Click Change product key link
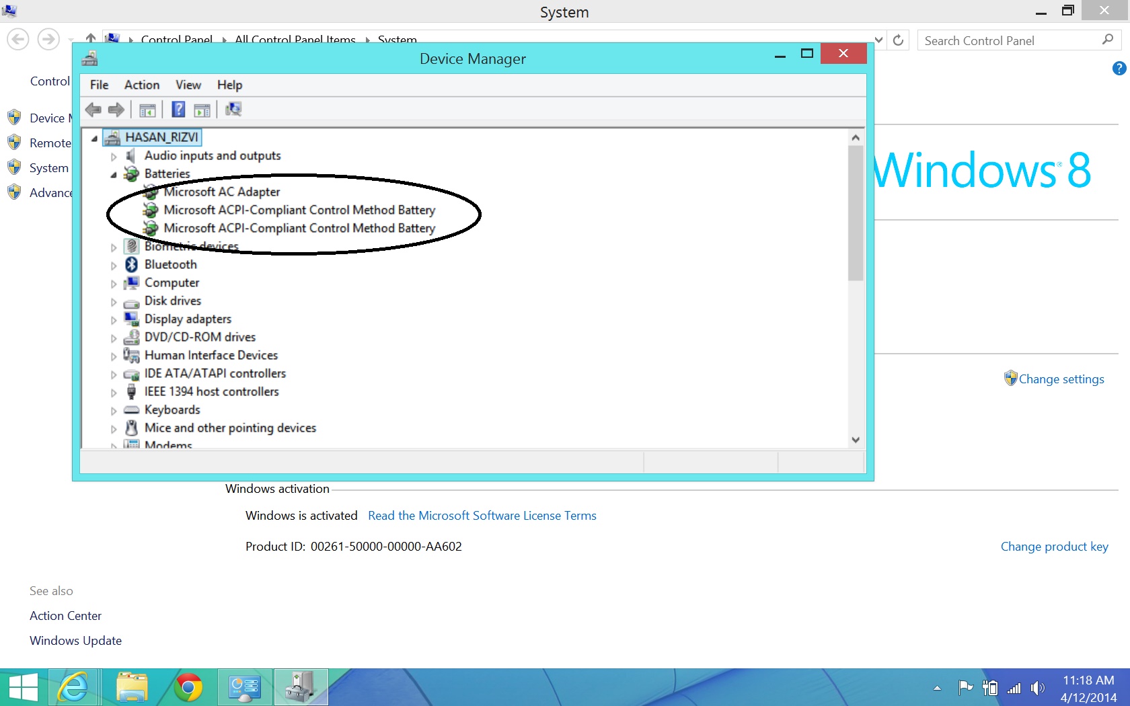The image size is (1130, 706). pyautogui.click(x=1054, y=547)
